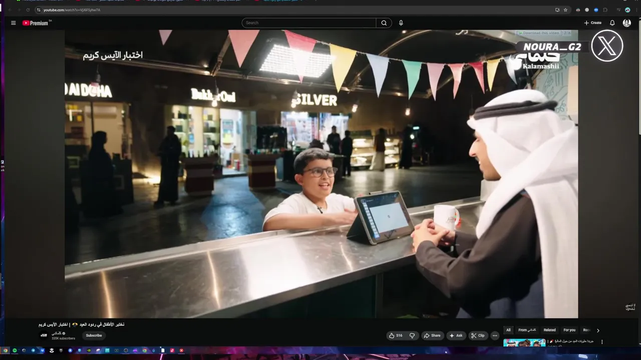The height and width of the screenshot is (360, 641).
Task: Select the For you filter chip
Action: tap(569, 330)
